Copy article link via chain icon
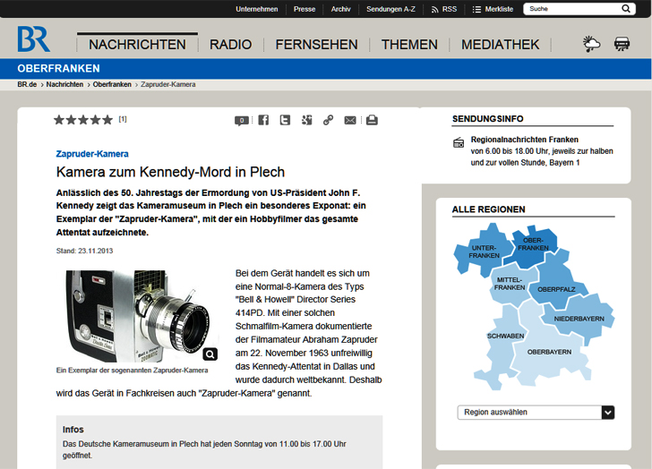This screenshot has height=469, width=652. (x=328, y=120)
